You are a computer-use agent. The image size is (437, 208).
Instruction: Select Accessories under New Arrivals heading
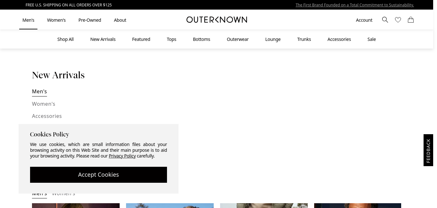[x=47, y=116]
